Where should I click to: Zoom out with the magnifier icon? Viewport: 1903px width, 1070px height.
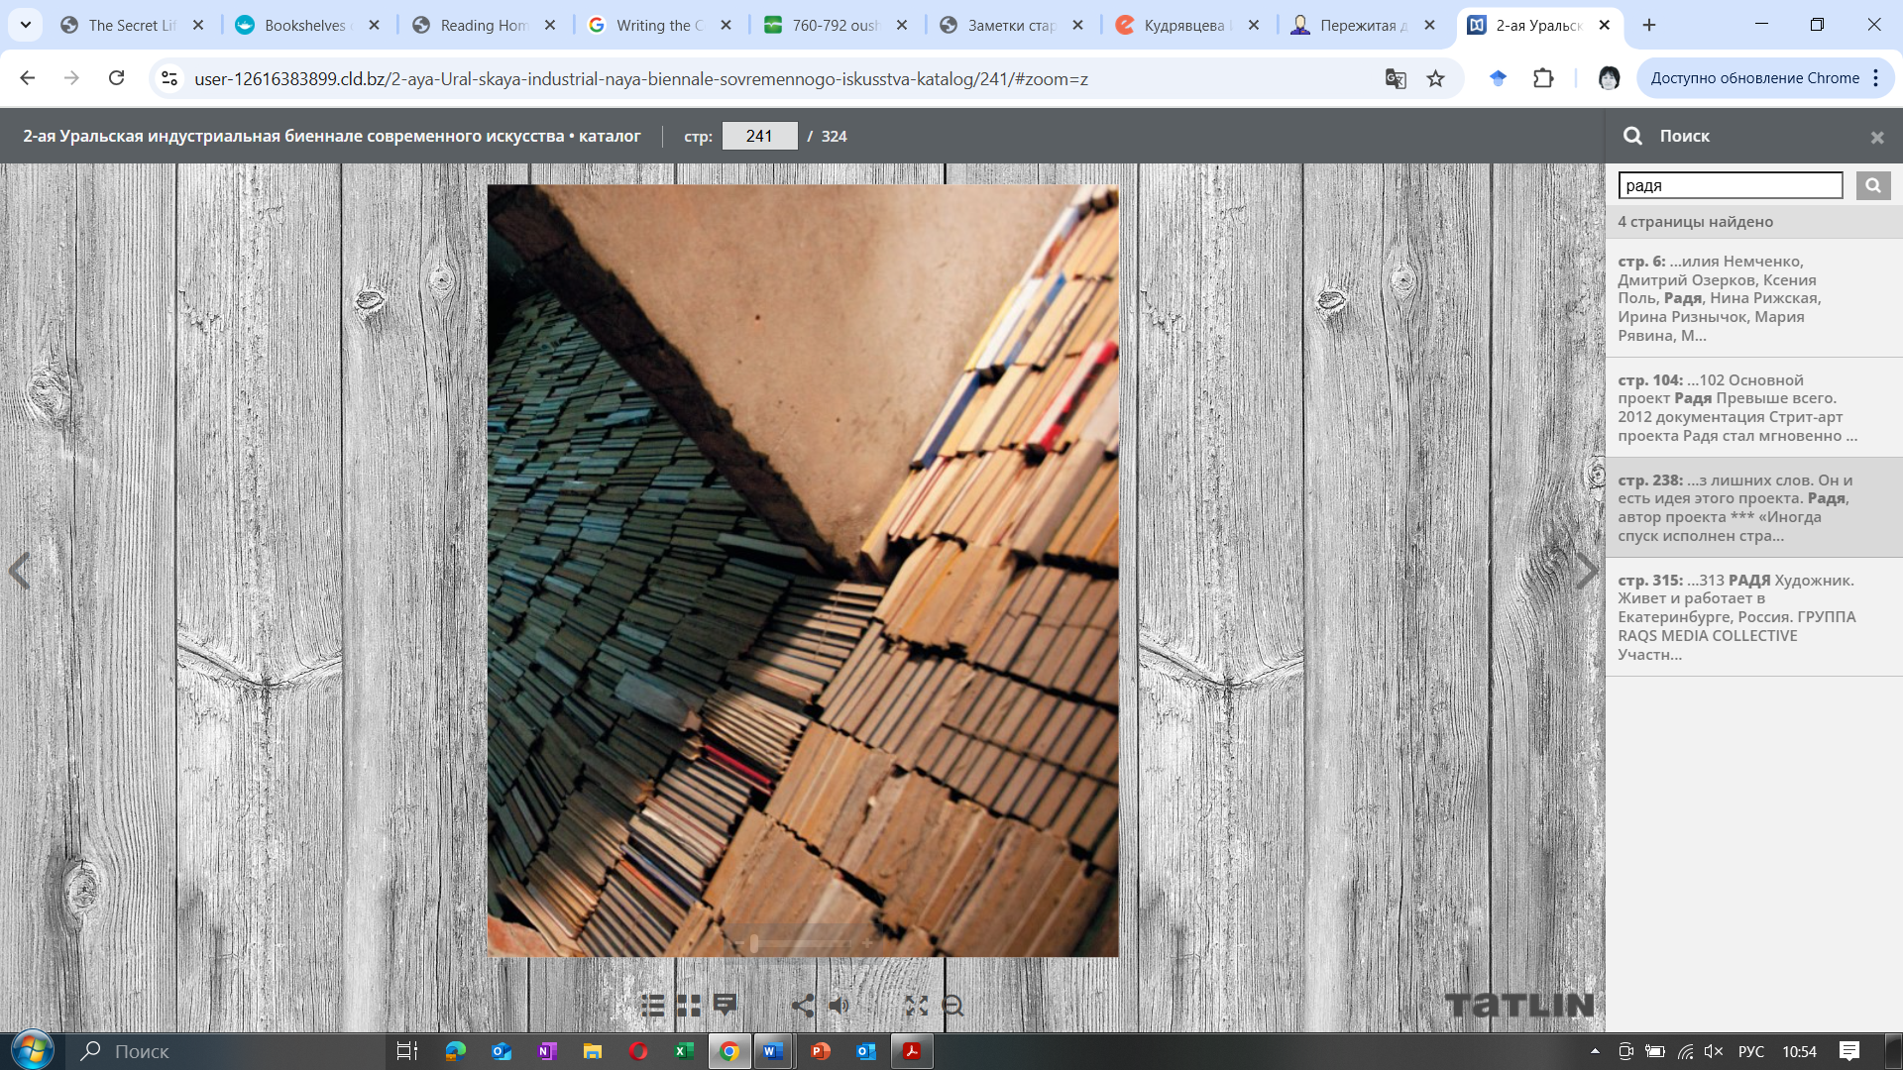tap(952, 1006)
